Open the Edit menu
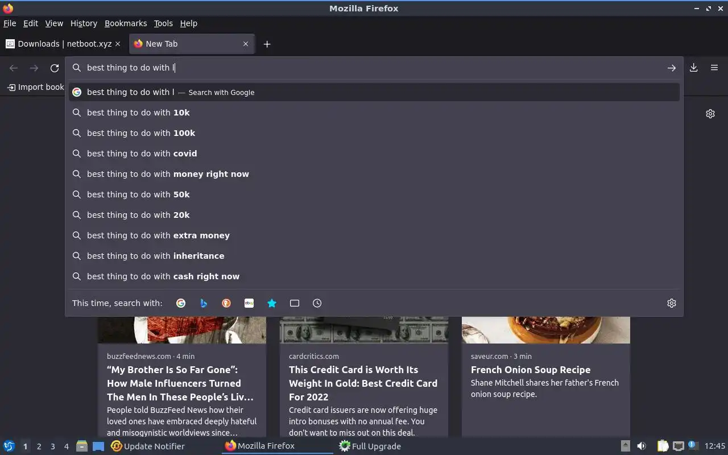 [x=31, y=23]
